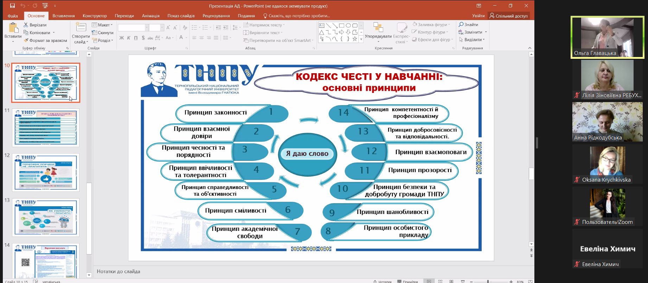This screenshot has height=283, width=648.
Task: Toggle bold Ж formatting
Action: point(121,38)
